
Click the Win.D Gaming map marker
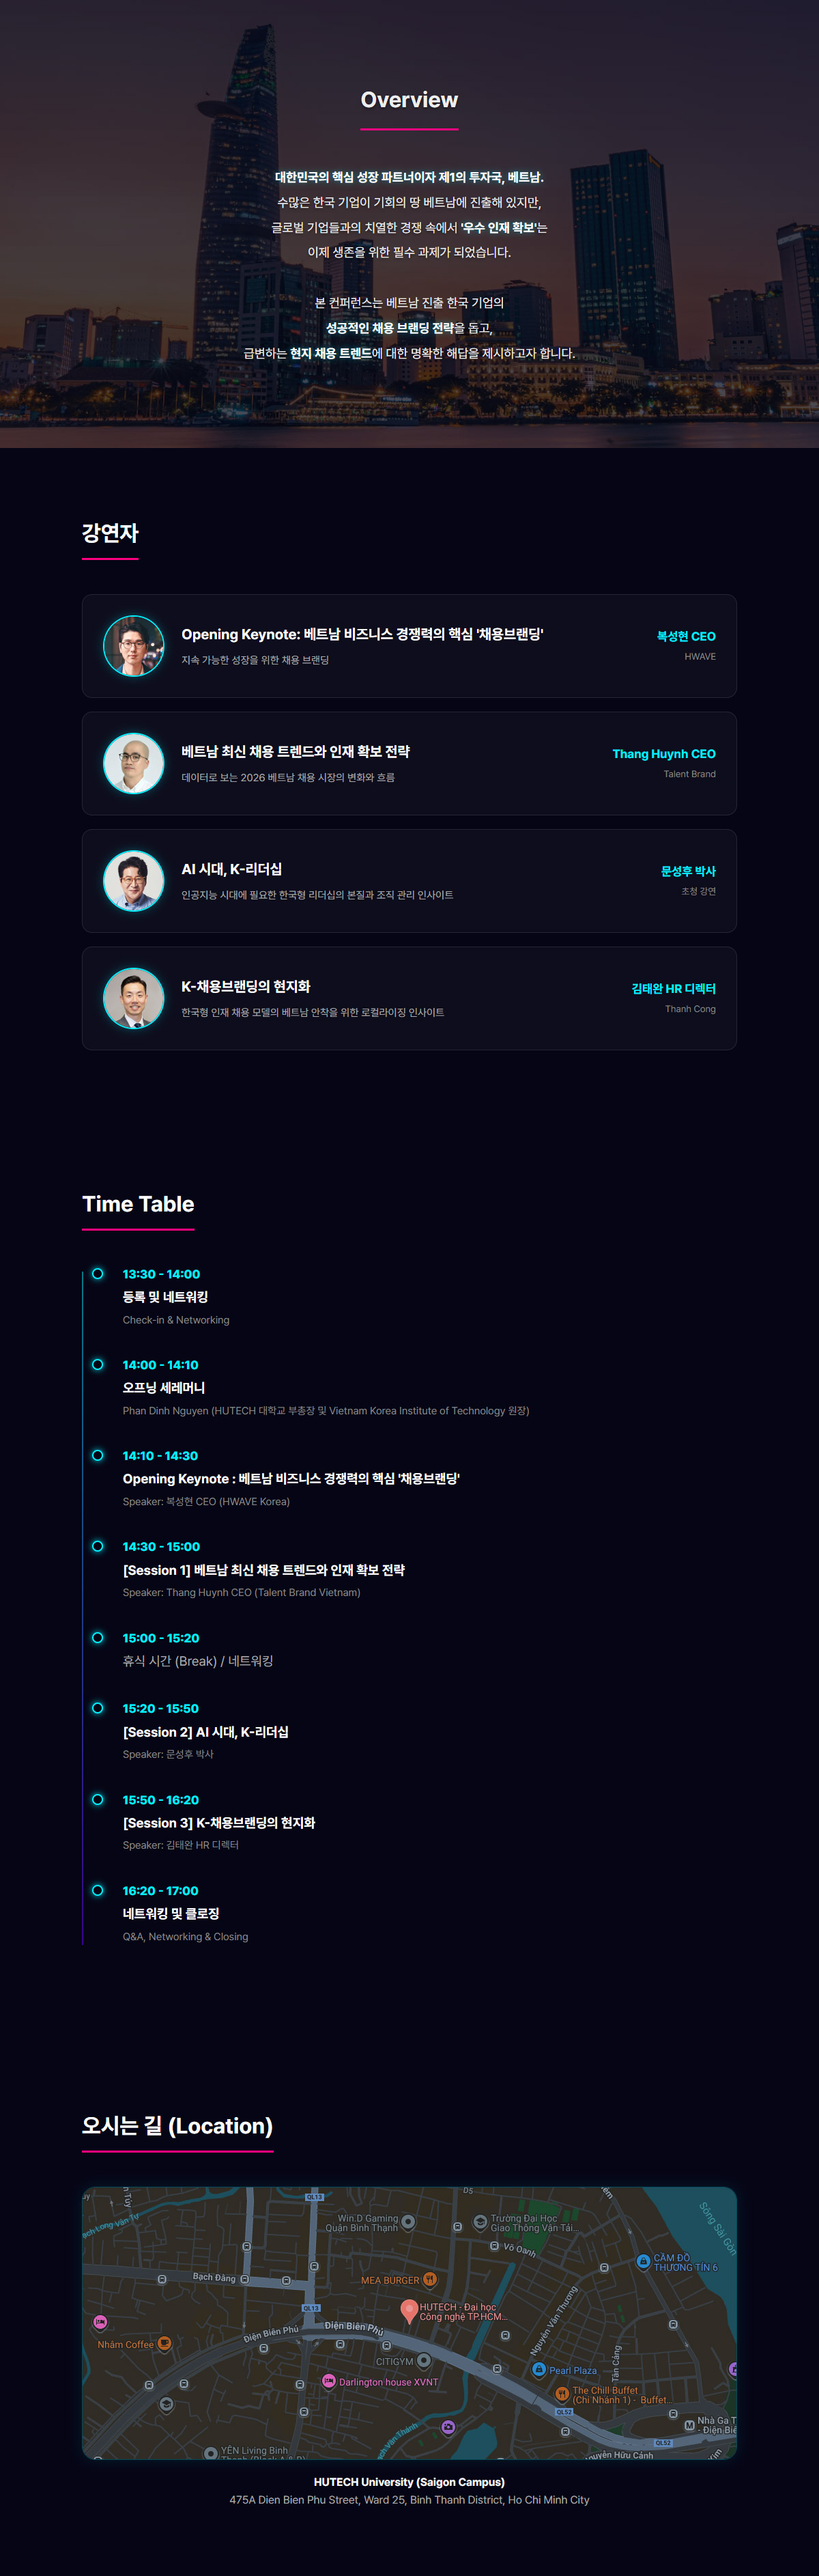[409, 2222]
